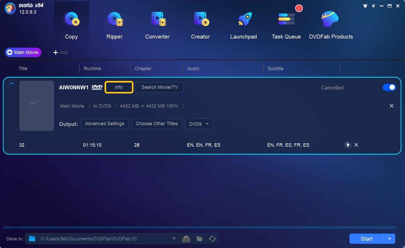Screen dimensions: 405x248
Task: Click the Runtime column header
Action: click(92, 69)
